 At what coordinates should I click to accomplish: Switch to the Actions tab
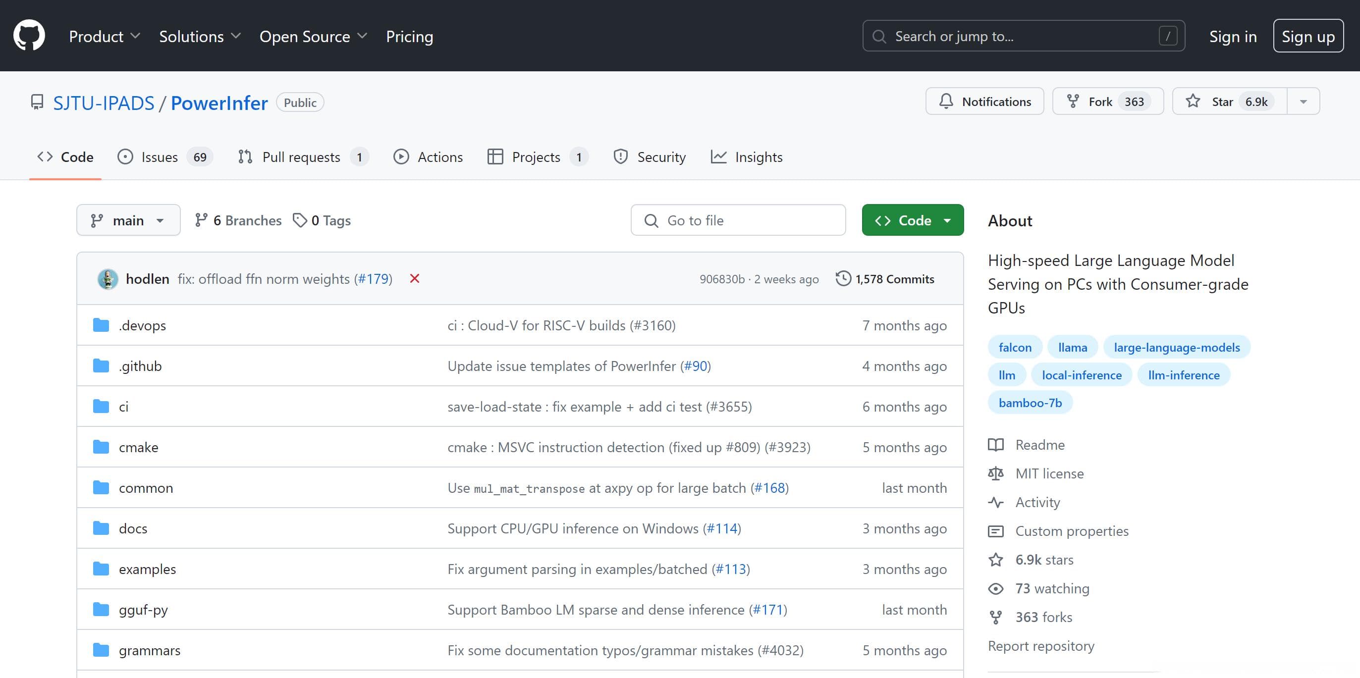click(x=428, y=156)
